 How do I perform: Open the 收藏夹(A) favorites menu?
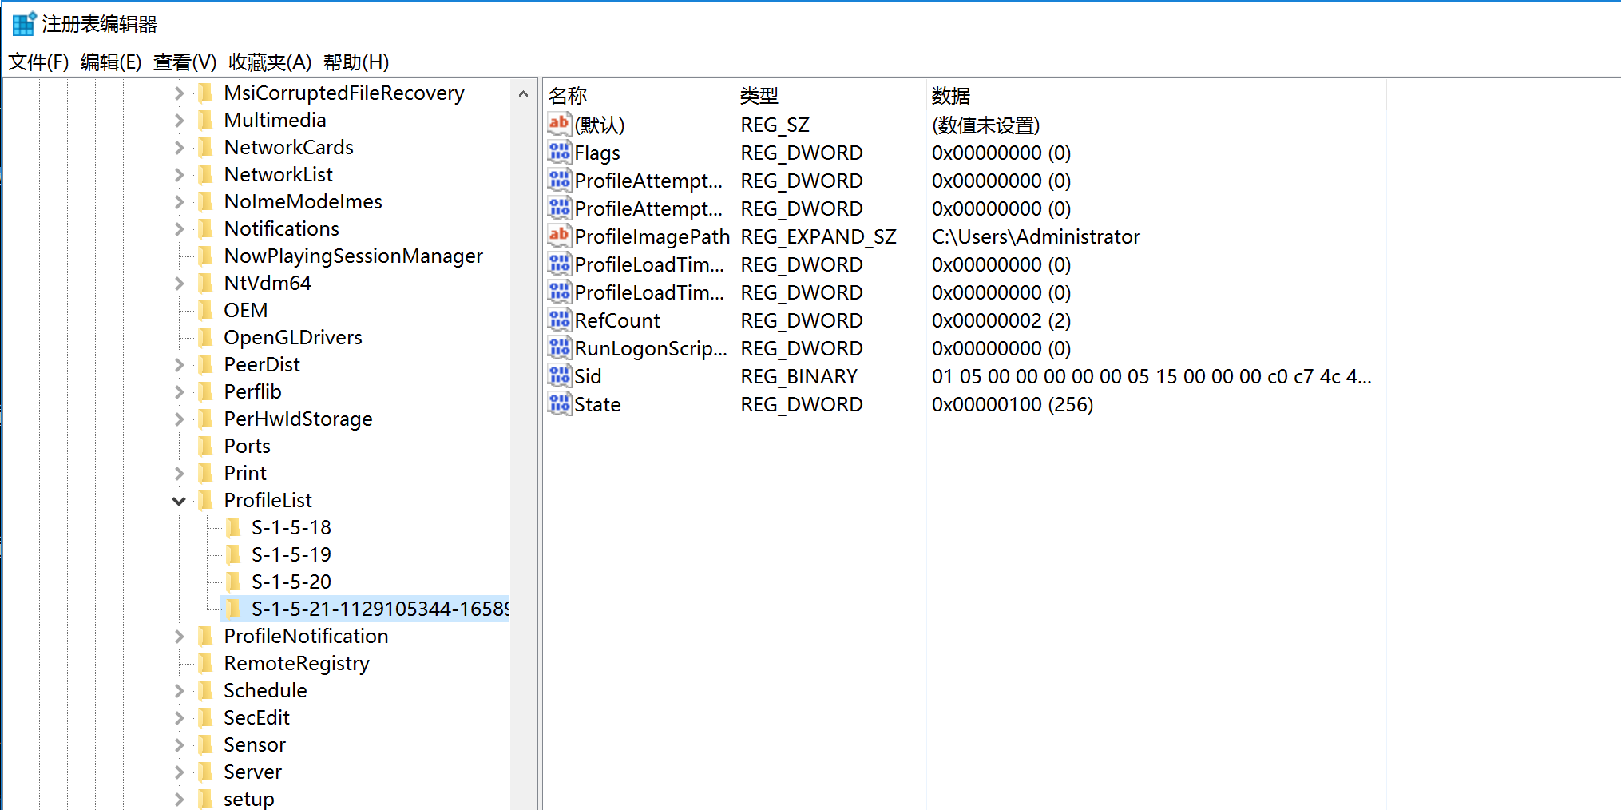[x=269, y=62]
